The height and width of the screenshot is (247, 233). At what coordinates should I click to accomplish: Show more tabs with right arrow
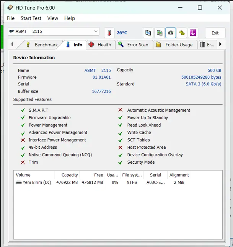click(220, 44)
